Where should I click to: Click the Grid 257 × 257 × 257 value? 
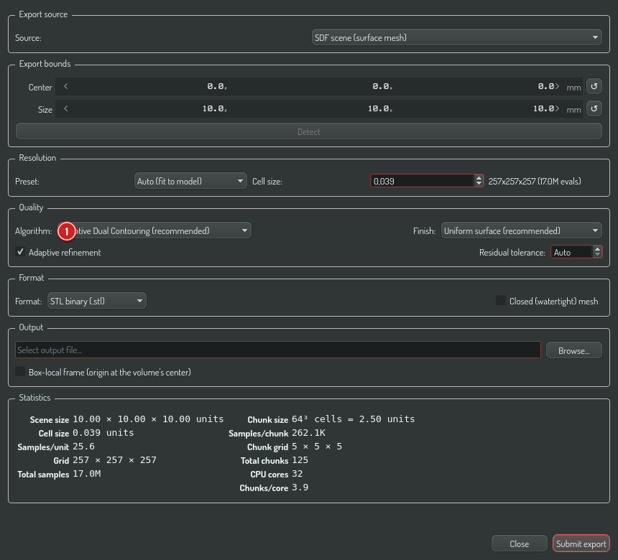pos(115,460)
